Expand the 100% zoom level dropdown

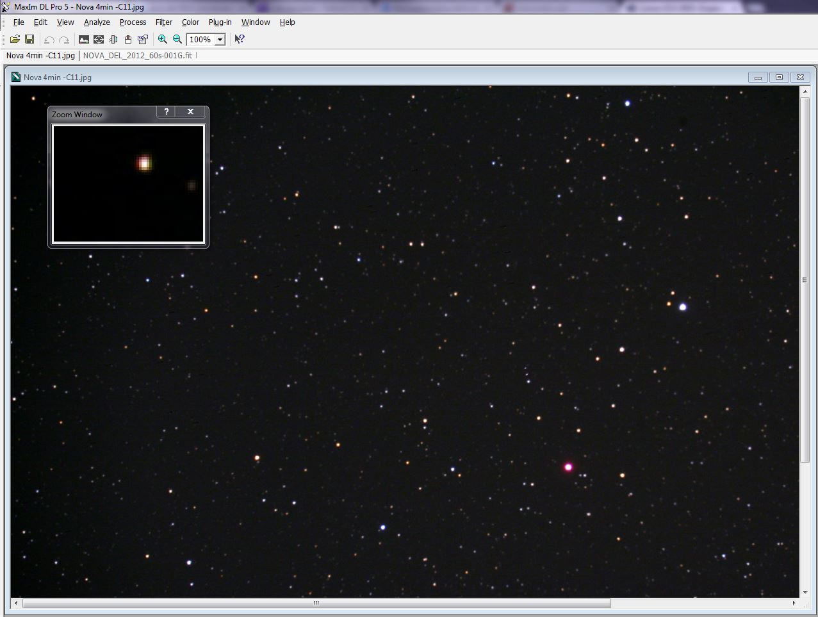tap(220, 40)
